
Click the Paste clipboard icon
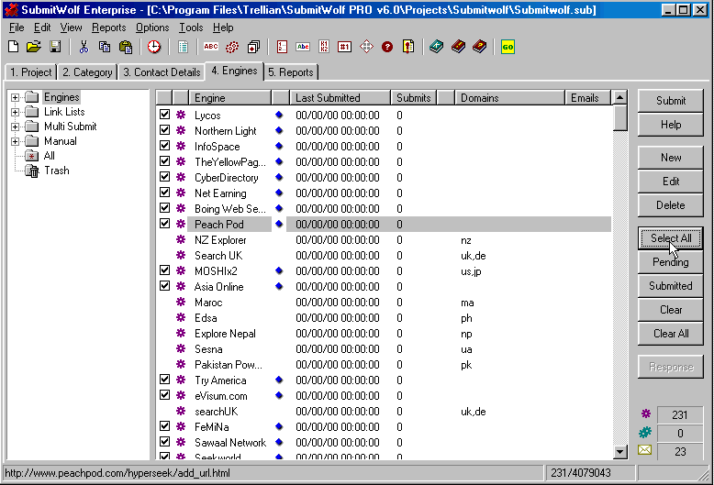126,47
